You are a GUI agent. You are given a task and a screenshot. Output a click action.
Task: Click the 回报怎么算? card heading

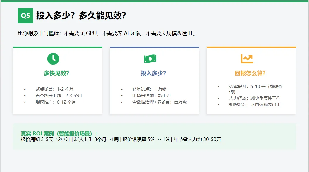tap(250, 73)
